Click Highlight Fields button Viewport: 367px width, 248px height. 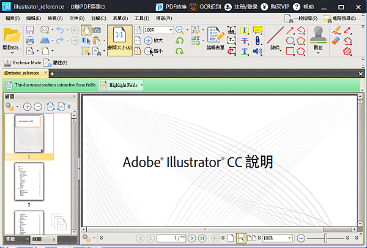tap(119, 85)
